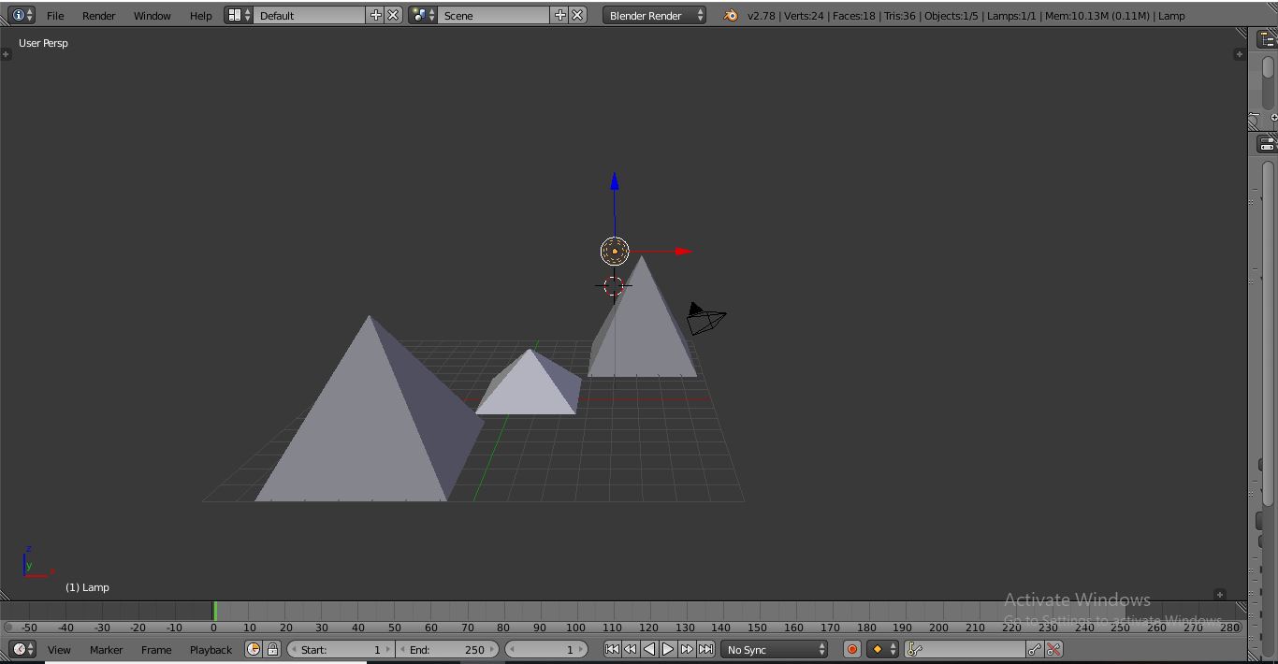
Task: Click the timeline horizontal scrollbar
Action: coord(622,628)
